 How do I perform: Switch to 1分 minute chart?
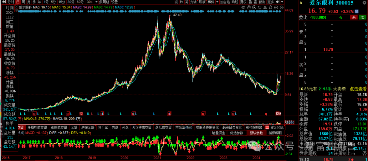pyautogui.click(x=46, y=2)
